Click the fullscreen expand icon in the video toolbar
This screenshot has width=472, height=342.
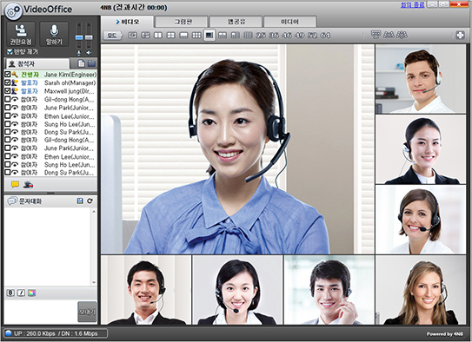[460, 36]
